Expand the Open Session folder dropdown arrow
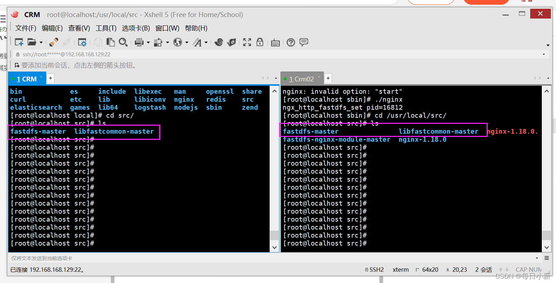 coord(41,43)
